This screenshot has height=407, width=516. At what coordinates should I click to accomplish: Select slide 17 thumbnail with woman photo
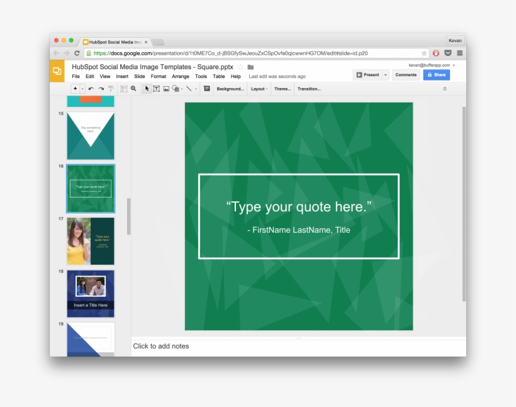91,241
